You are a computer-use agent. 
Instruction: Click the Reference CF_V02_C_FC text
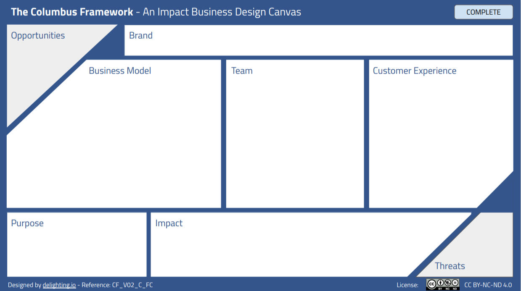[x=117, y=285]
